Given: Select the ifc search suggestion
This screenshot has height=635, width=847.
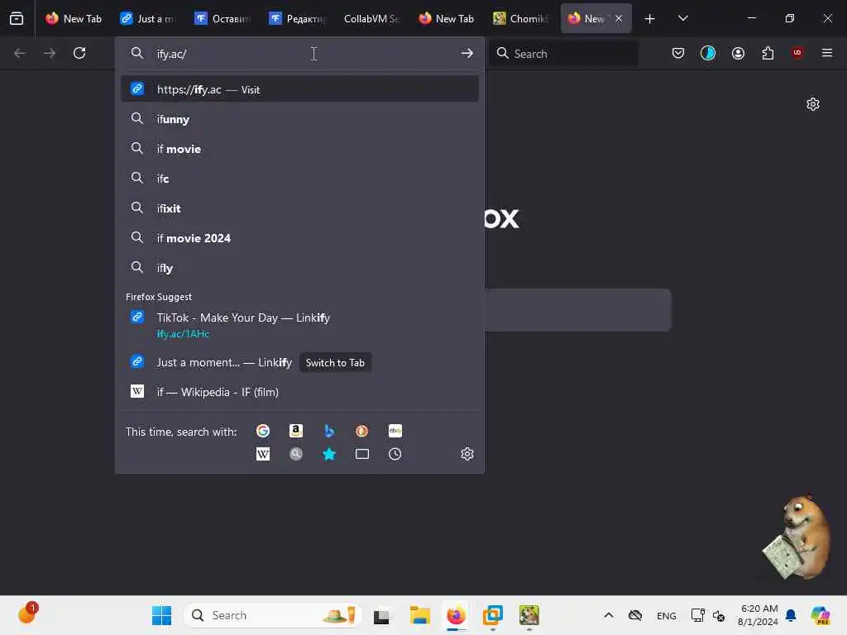Looking at the screenshot, I should (299, 179).
